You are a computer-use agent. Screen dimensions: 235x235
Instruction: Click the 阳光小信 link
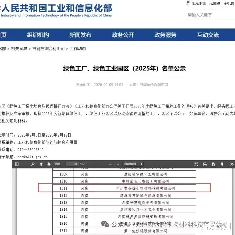(199, 3)
